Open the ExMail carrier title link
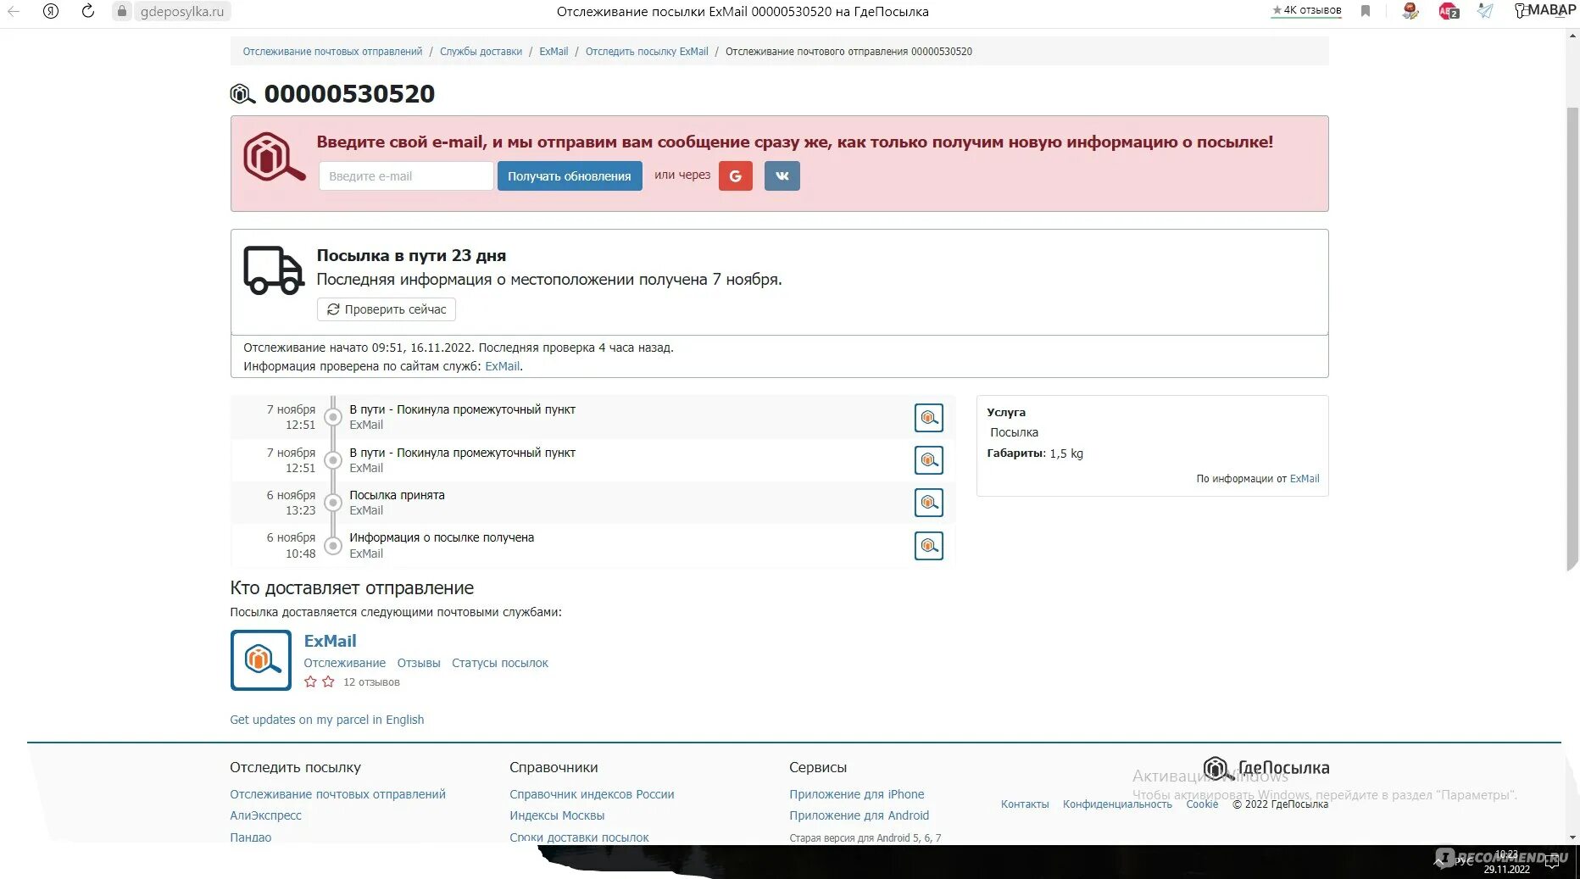This screenshot has width=1580, height=879. (x=330, y=641)
